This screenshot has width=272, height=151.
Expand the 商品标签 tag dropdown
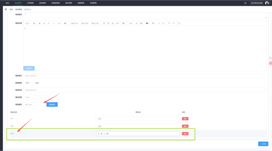(145, 90)
